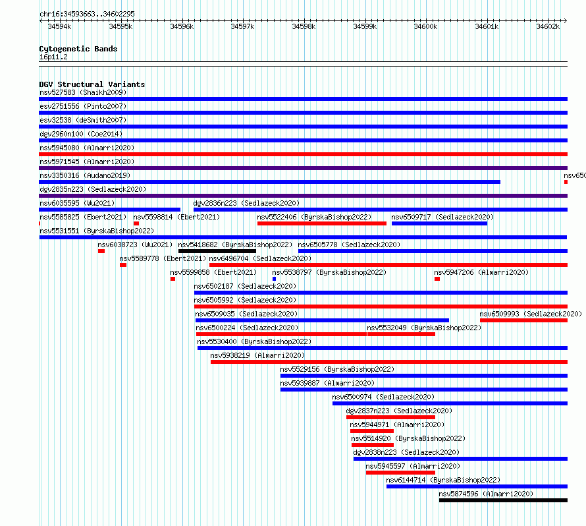Click the nsv6502187 (Sedlazeck2020) label
This screenshot has width=586, height=526.
point(245,286)
